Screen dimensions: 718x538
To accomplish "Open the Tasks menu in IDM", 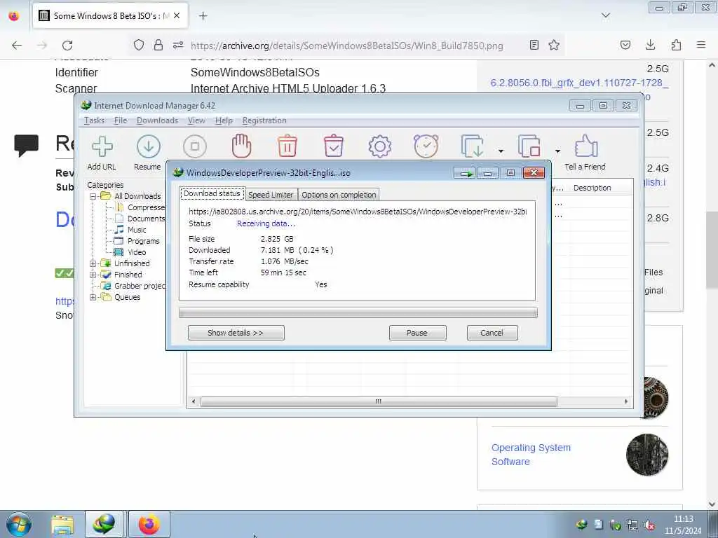I will tap(95, 120).
